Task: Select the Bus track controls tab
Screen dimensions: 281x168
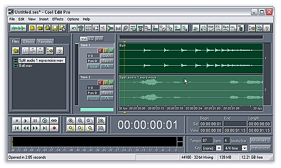Action: pyautogui.click(x=99, y=39)
